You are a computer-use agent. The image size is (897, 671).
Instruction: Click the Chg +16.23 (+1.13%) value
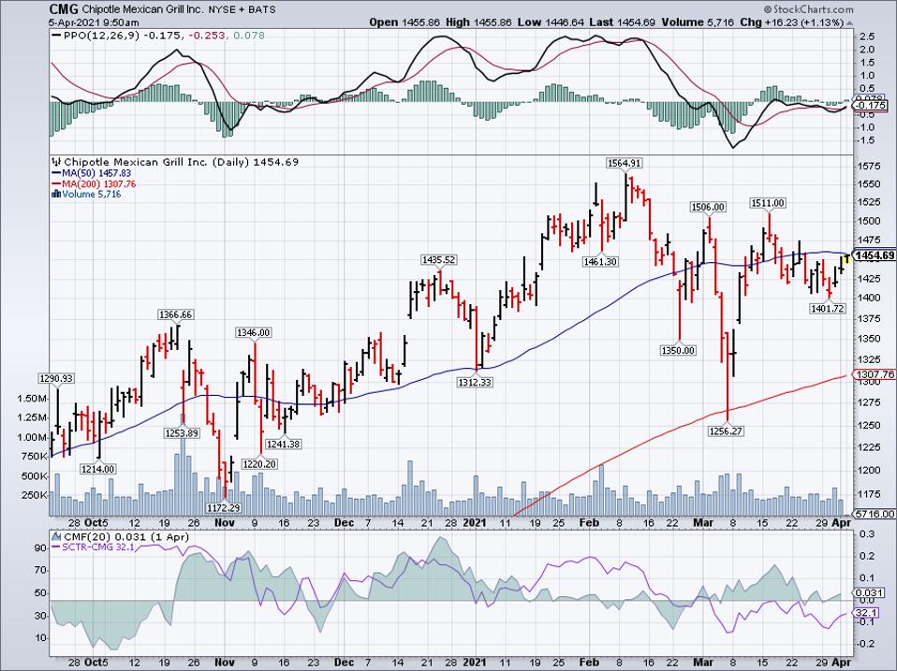792,22
